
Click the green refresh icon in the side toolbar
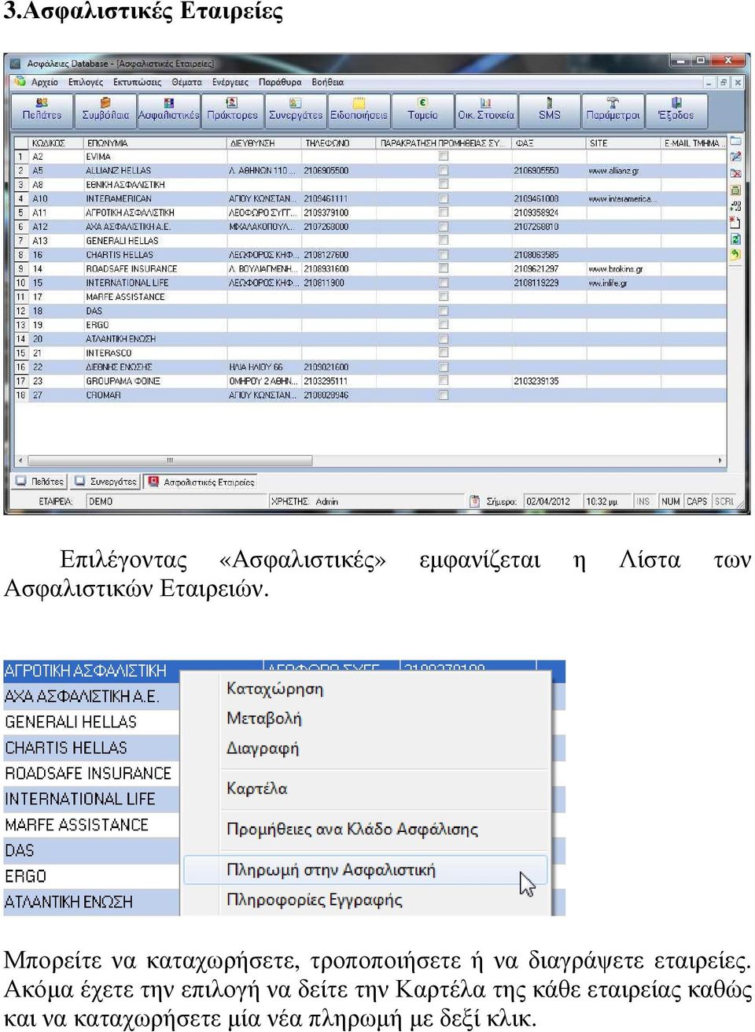coord(735,239)
